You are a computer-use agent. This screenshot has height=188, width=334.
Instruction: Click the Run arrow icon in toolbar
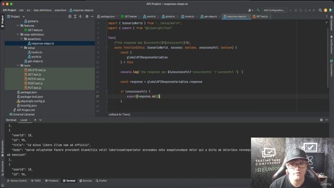[290, 10]
